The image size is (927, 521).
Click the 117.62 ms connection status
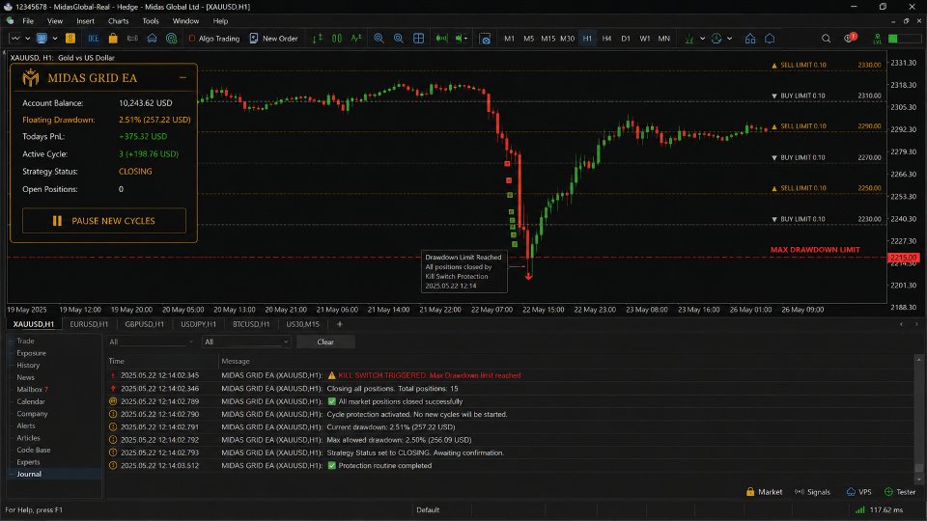point(879,509)
